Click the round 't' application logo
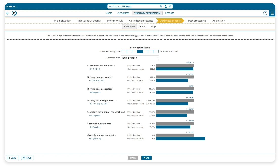Screen dimensions: 280x168 (14, 13)
